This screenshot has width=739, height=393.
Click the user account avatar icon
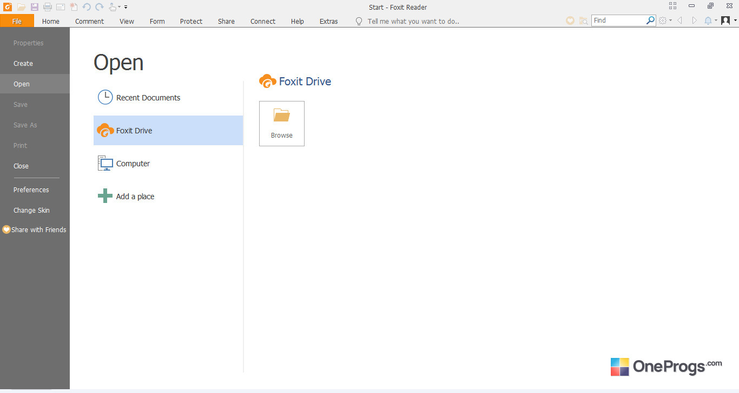(725, 21)
